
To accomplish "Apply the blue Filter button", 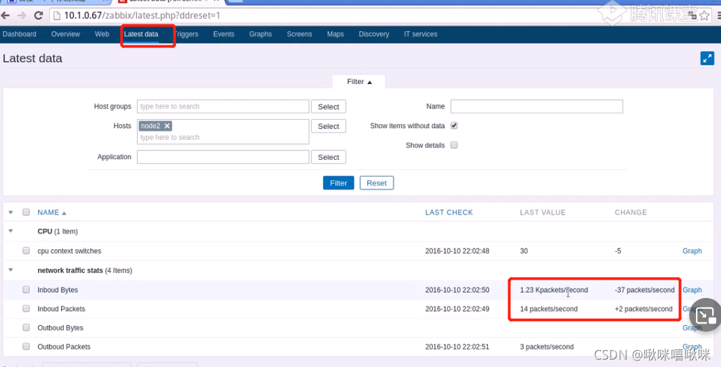I will [338, 183].
